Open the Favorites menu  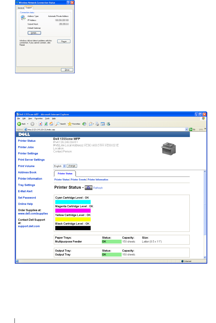click(x=38, y=118)
